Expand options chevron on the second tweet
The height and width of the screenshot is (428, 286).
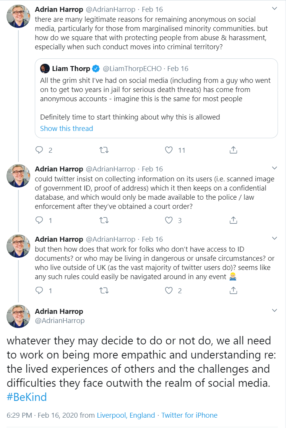click(x=275, y=168)
